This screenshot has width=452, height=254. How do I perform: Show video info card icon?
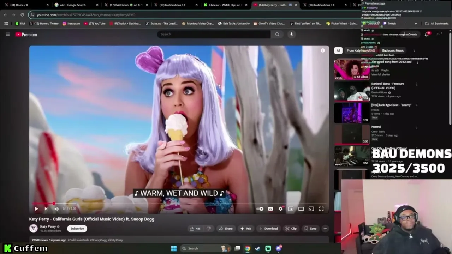[323, 51]
